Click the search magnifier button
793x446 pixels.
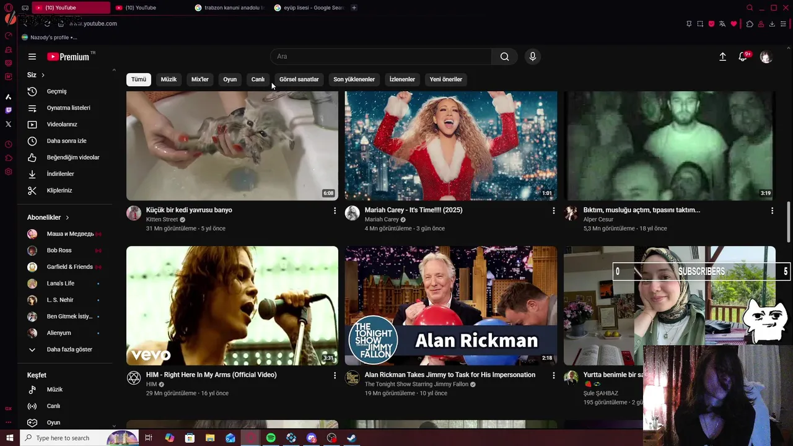tap(505, 56)
